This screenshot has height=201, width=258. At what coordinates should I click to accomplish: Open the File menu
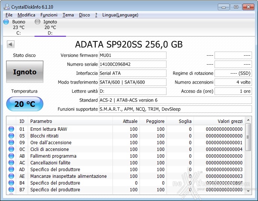[9, 15]
